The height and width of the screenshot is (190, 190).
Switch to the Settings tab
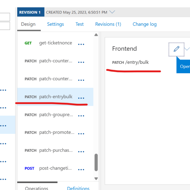(55, 24)
